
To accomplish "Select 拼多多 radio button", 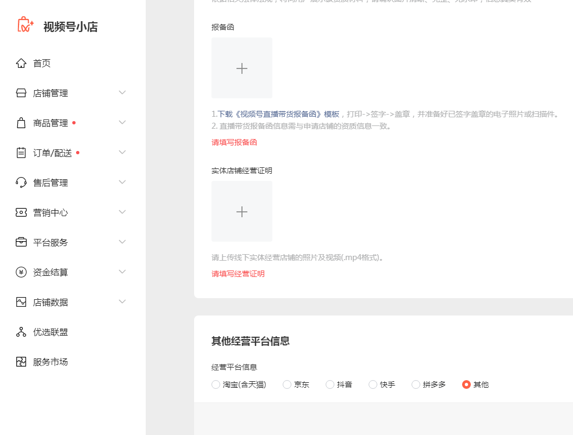I will click(416, 384).
